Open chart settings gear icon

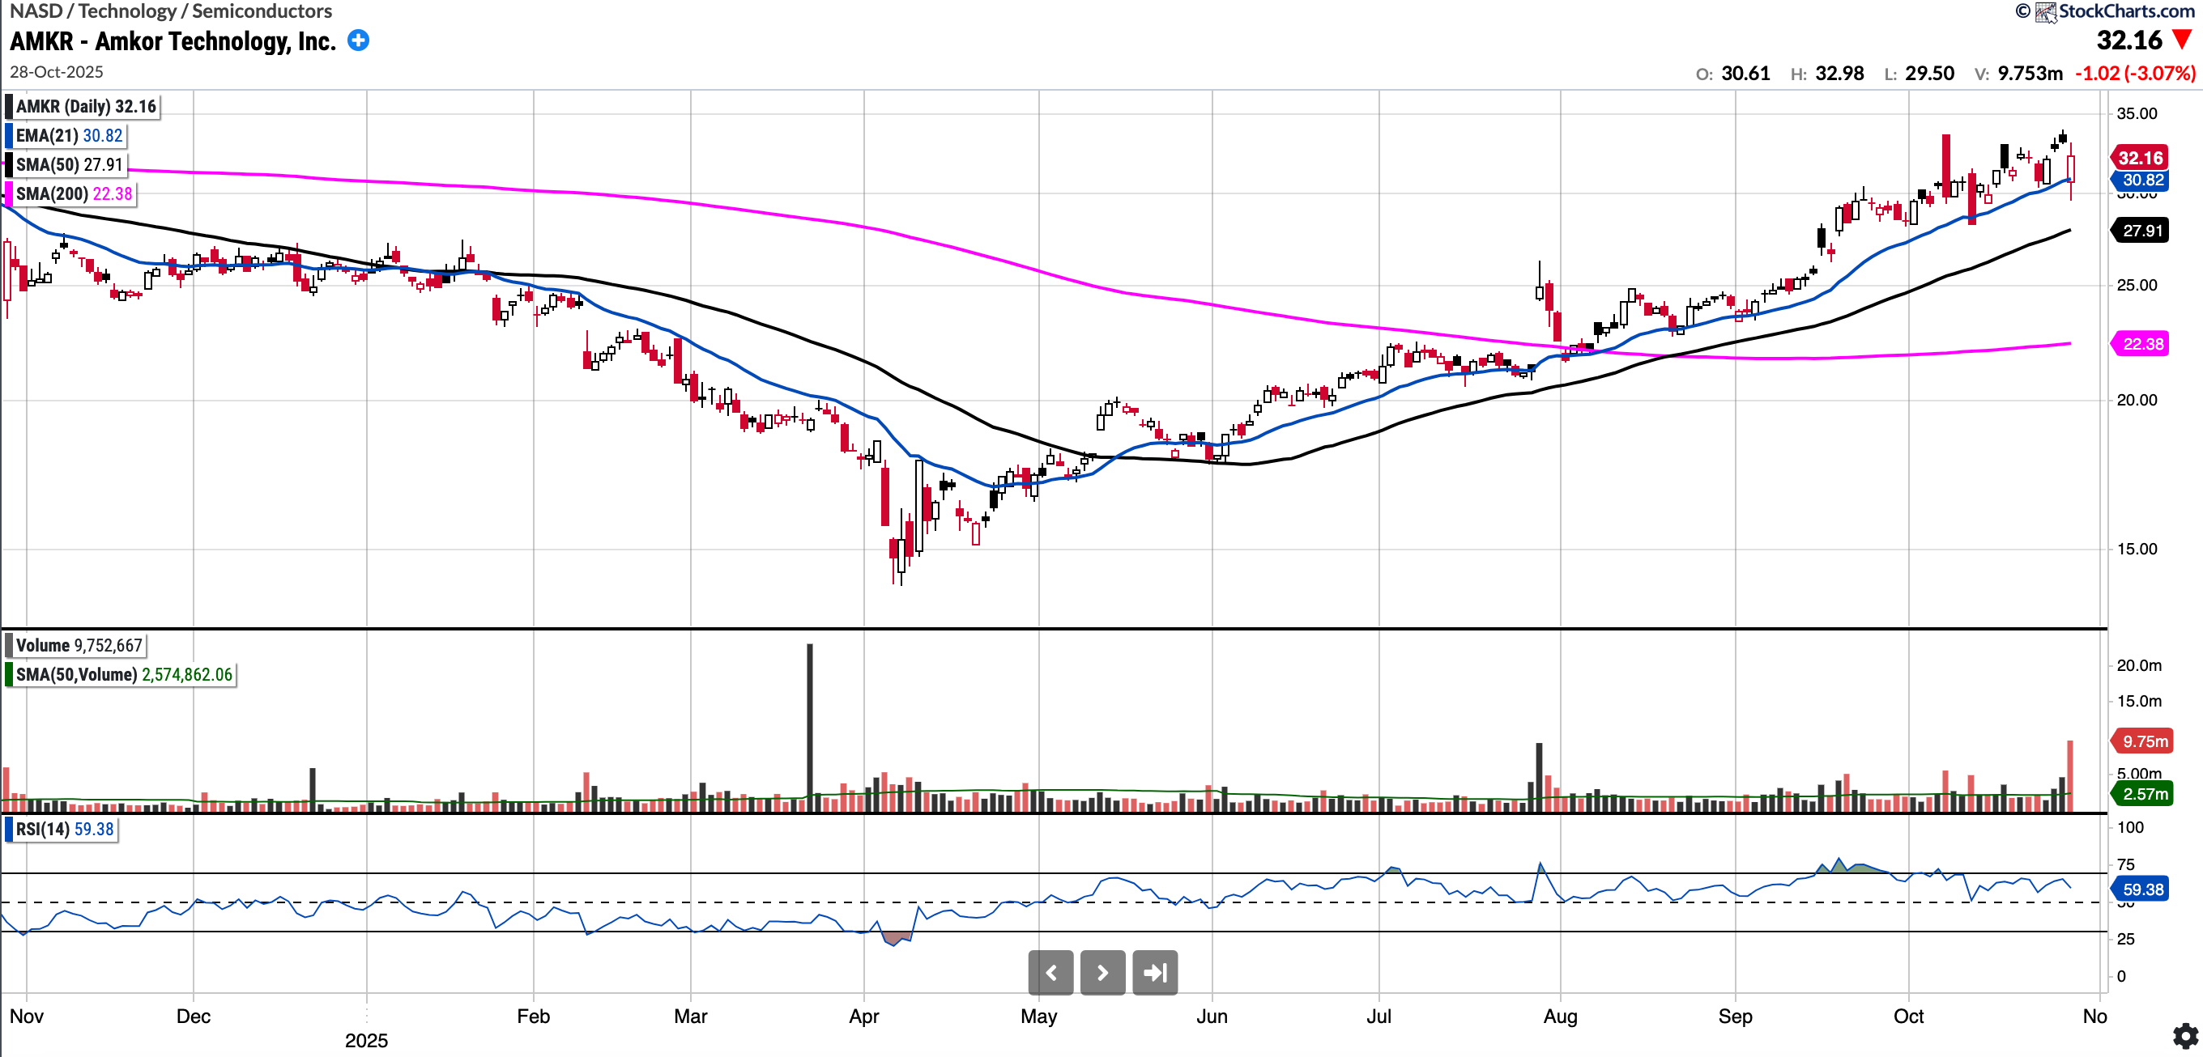point(2185,1036)
